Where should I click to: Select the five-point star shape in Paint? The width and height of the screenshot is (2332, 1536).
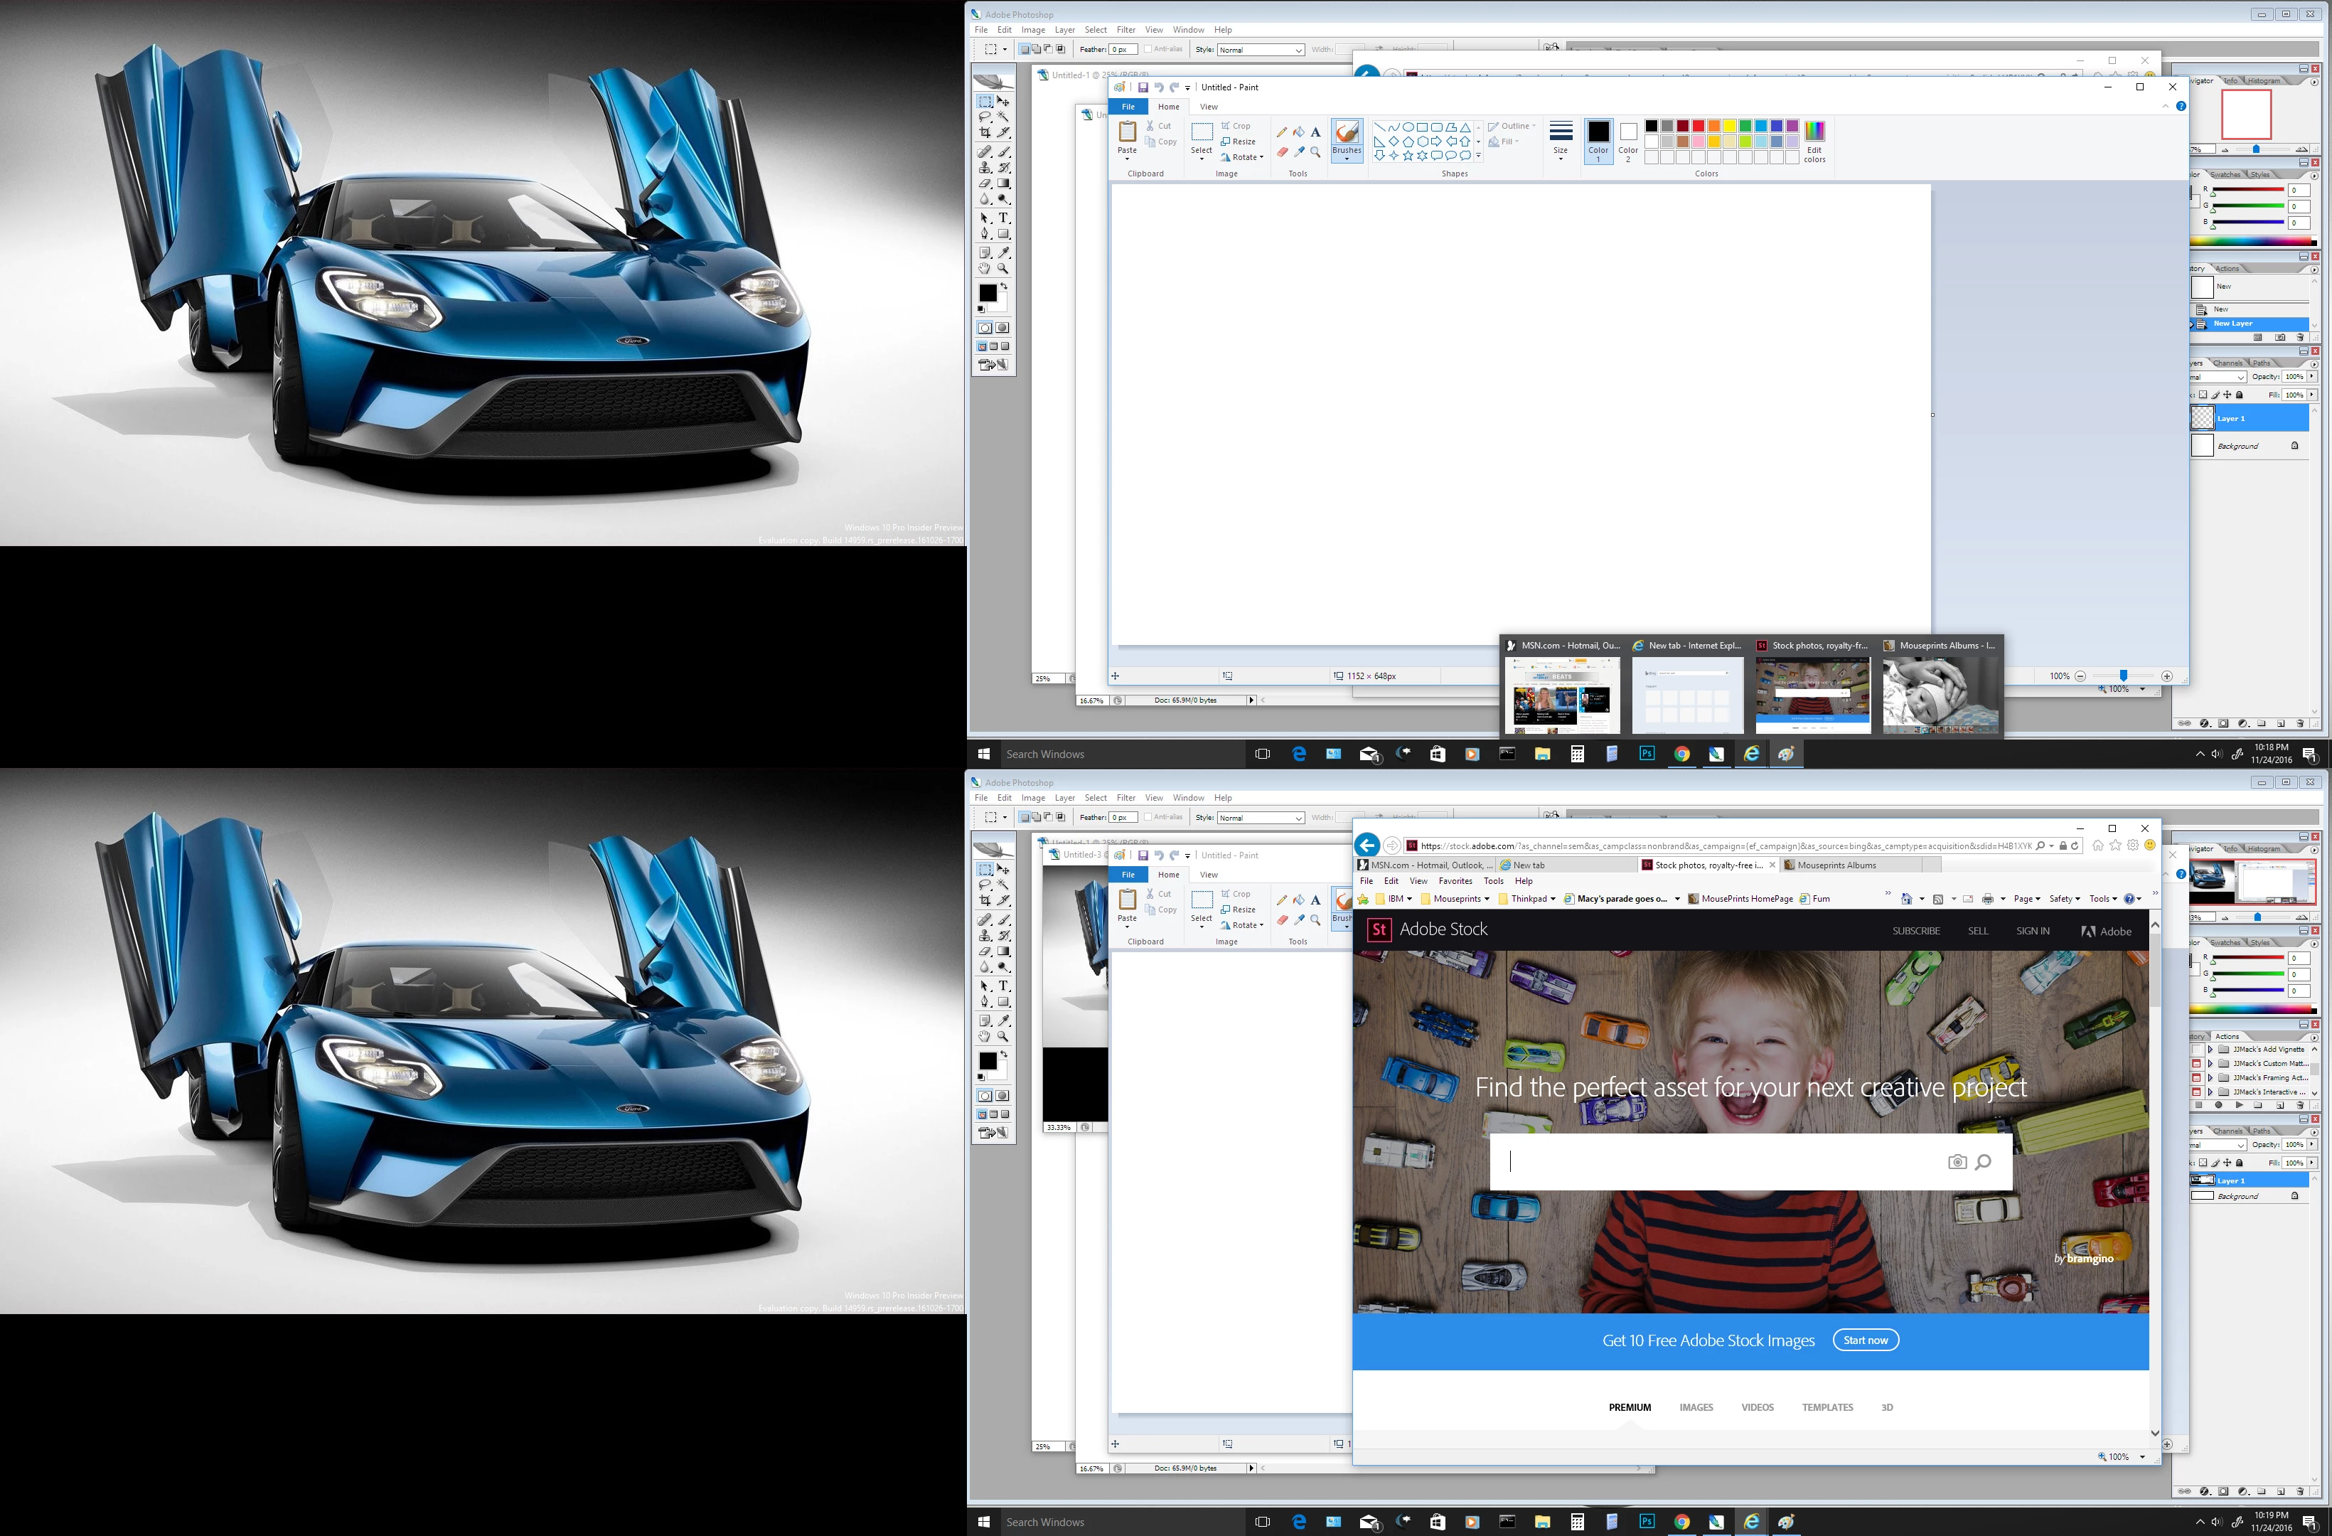1408,156
